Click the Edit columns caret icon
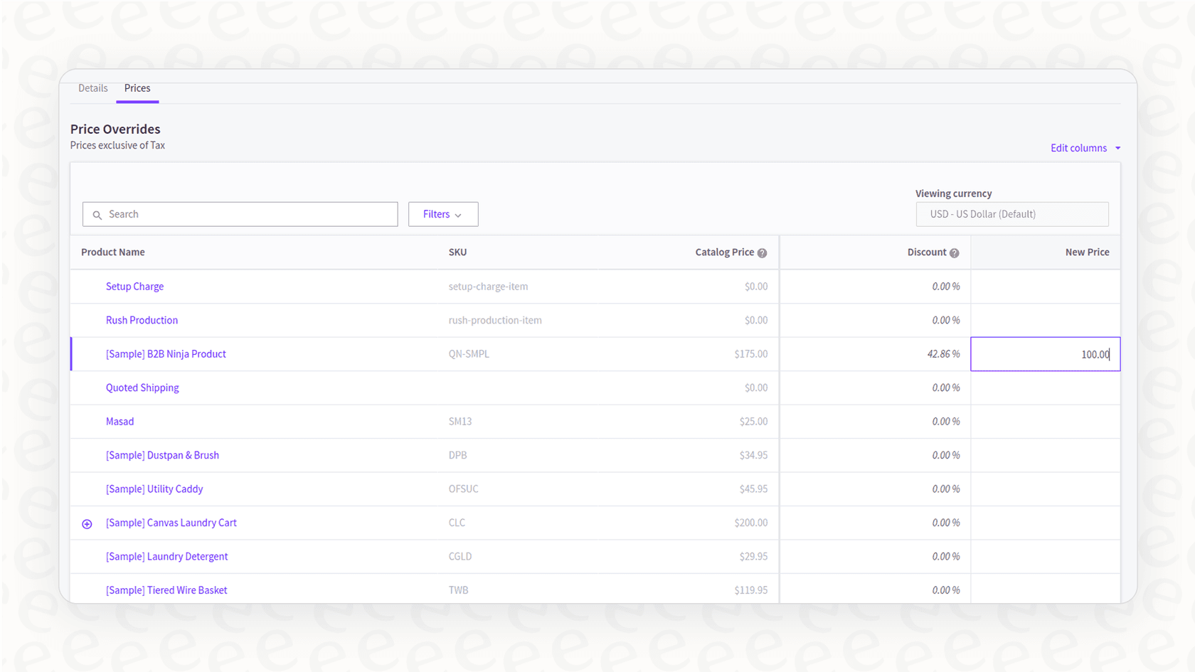1195x672 pixels. click(x=1117, y=148)
